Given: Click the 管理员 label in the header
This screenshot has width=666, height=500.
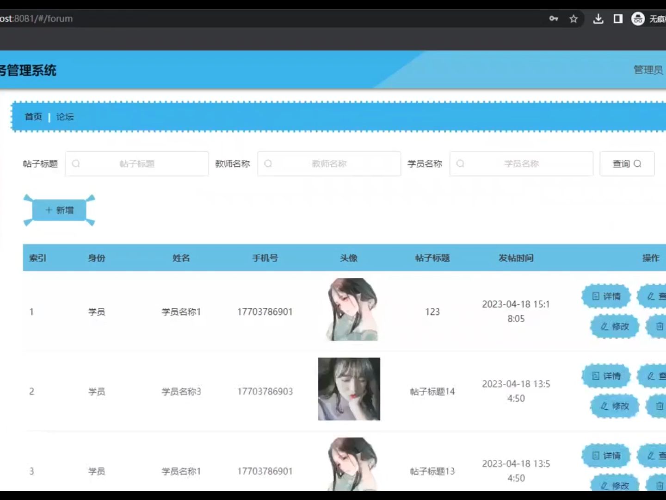Looking at the screenshot, I should coord(647,70).
